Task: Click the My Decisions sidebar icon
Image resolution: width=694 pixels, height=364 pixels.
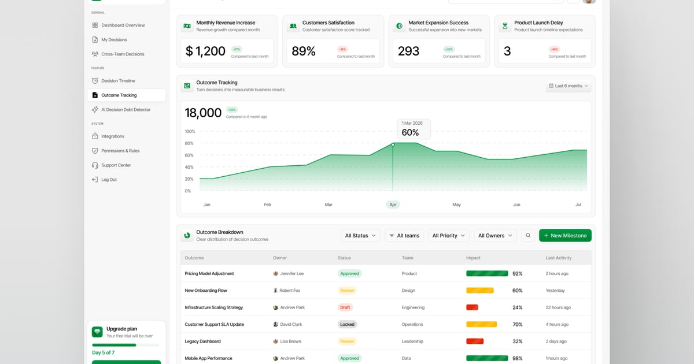Action: click(x=95, y=40)
